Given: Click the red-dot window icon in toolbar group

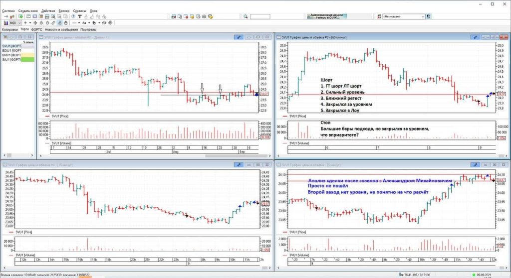Looking at the screenshot, I should point(186,16).
